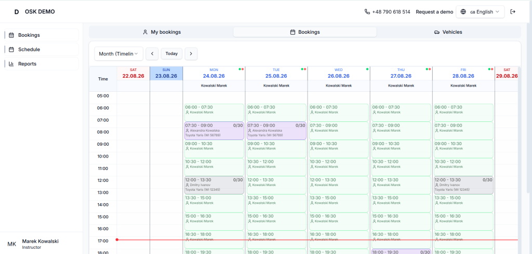This screenshot has height=254, width=532.
Task: Click the globe language icon
Action: click(463, 11)
